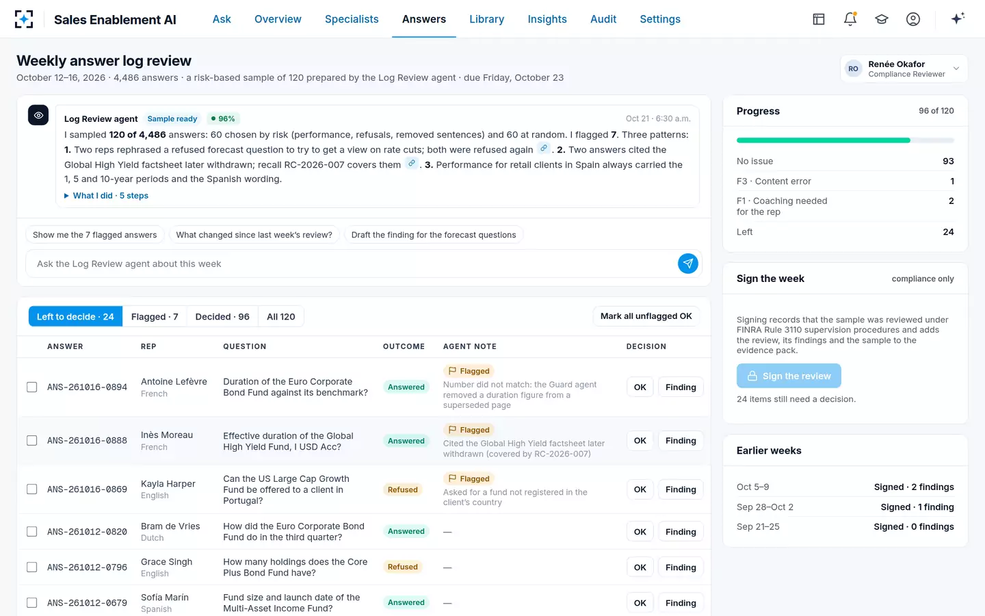Click the review progress bar
The image size is (985, 616).
click(x=845, y=140)
